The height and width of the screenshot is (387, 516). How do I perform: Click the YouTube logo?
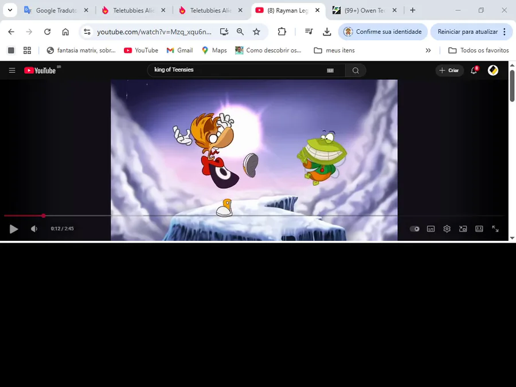coord(40,71)
